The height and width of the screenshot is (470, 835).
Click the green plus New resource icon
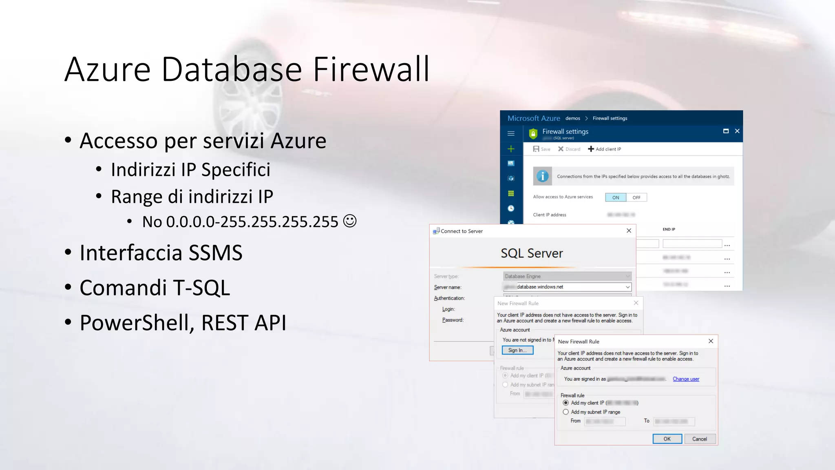click(511, 149)
